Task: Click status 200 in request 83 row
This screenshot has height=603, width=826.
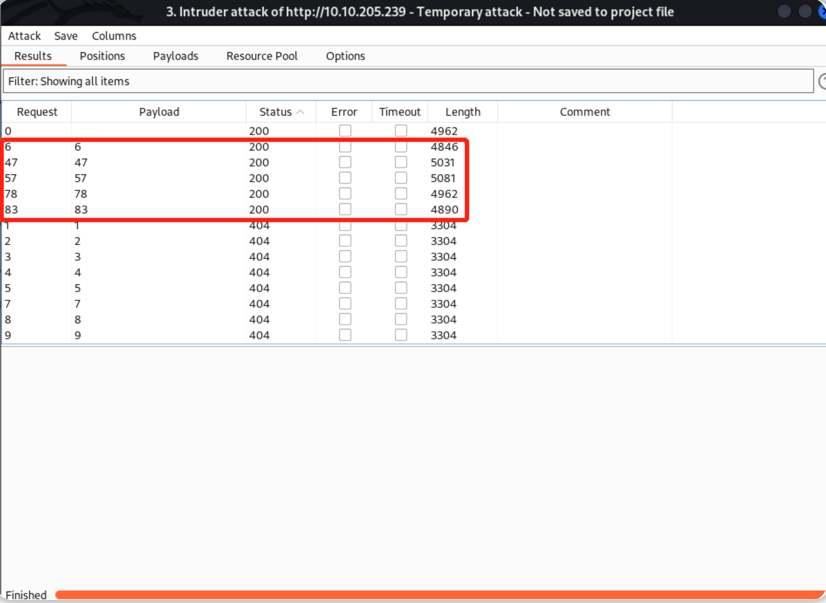Action: [259, 210]
